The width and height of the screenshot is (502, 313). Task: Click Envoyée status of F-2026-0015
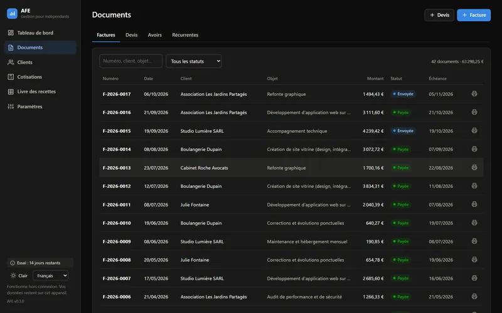(x=403, y=131)
